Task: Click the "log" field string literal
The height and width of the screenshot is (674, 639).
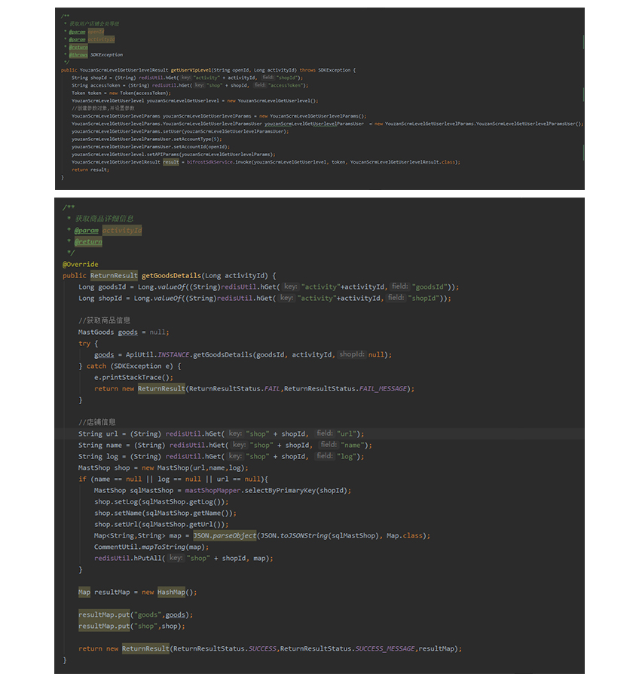Action: [349, 457]
